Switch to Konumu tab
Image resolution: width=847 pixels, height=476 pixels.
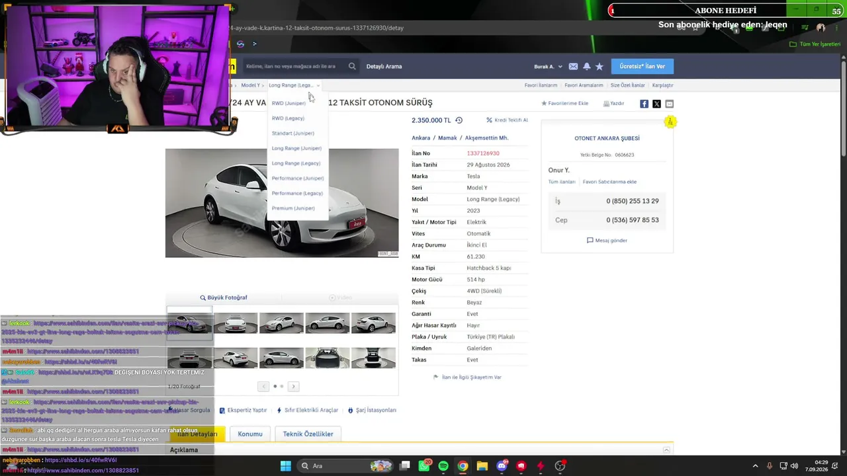click(x=250, y=434)
